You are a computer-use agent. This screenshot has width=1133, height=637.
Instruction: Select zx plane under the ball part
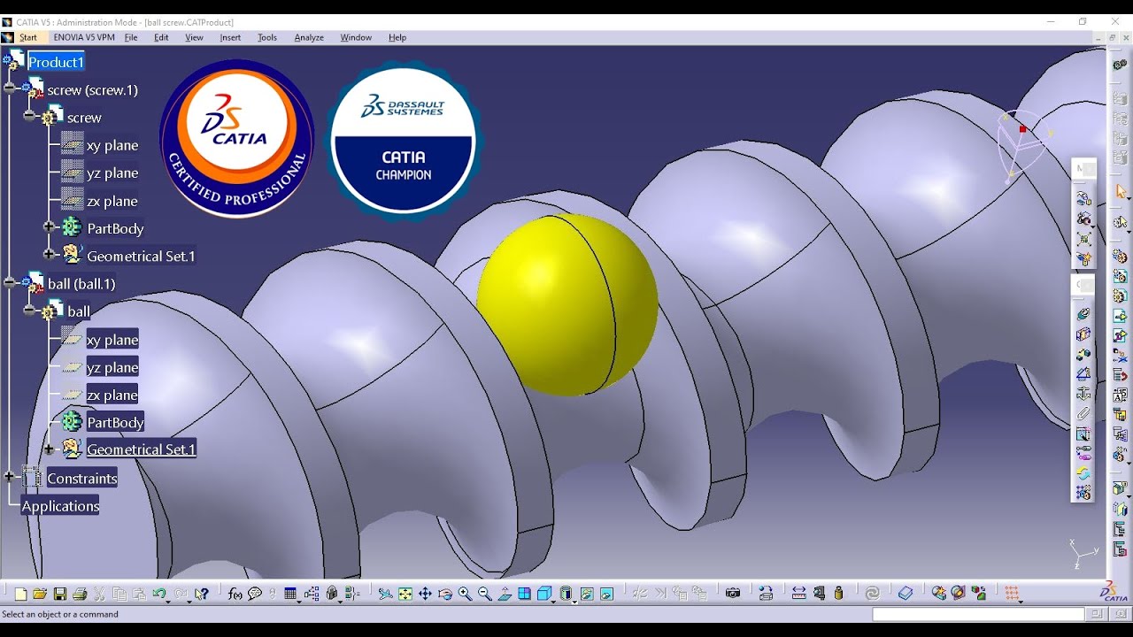point(112,395)
